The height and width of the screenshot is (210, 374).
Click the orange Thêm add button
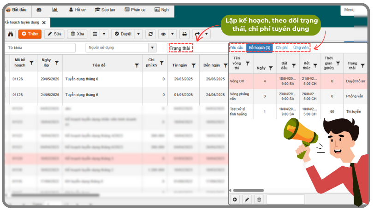pyautogui.click(x=30, y=34)
